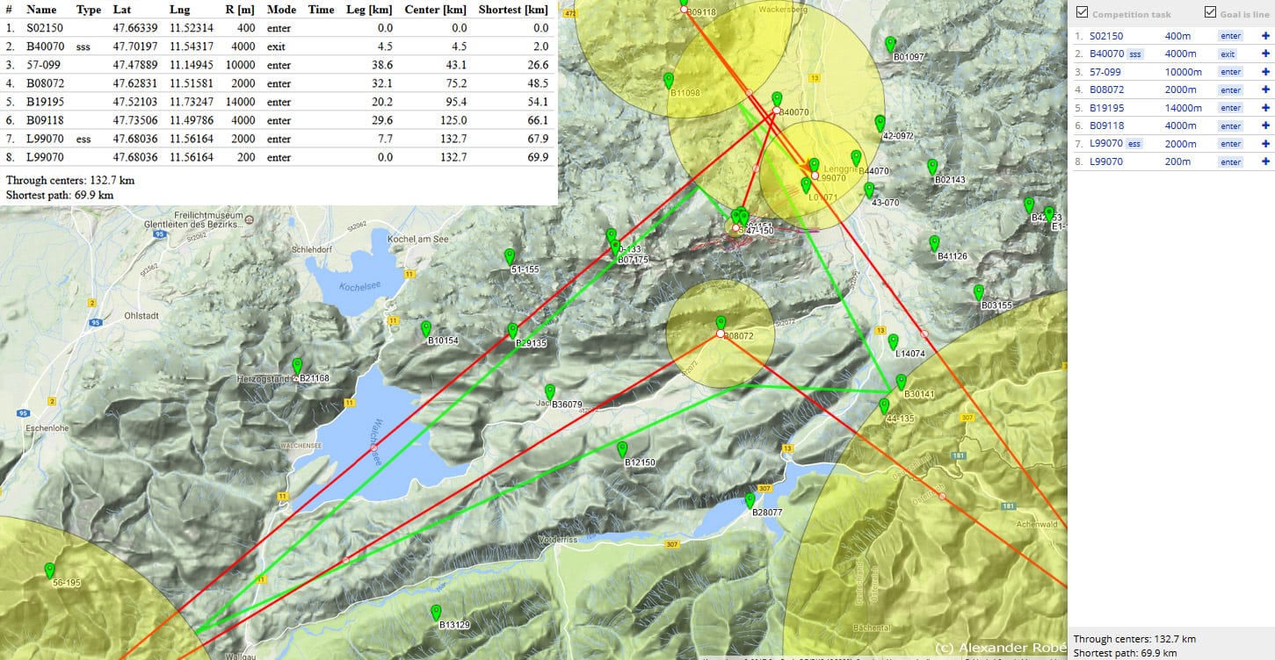This screenshot has height=660, width=1275.
Task: Toggle the Competition task checkbox
Action: click(x=1082, y=12)
